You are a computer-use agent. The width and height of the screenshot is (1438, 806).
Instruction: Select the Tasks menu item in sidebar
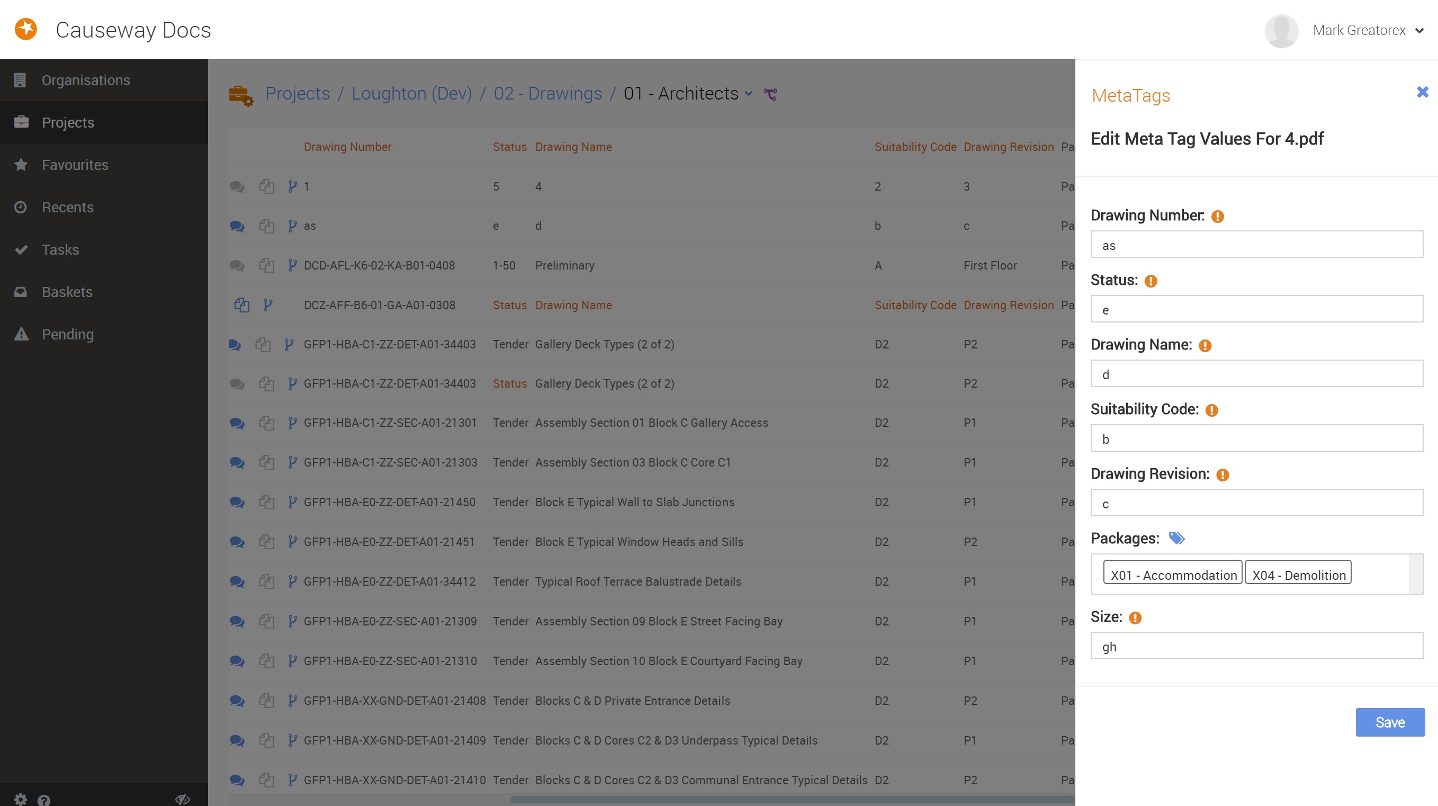[x=59, y=249]
